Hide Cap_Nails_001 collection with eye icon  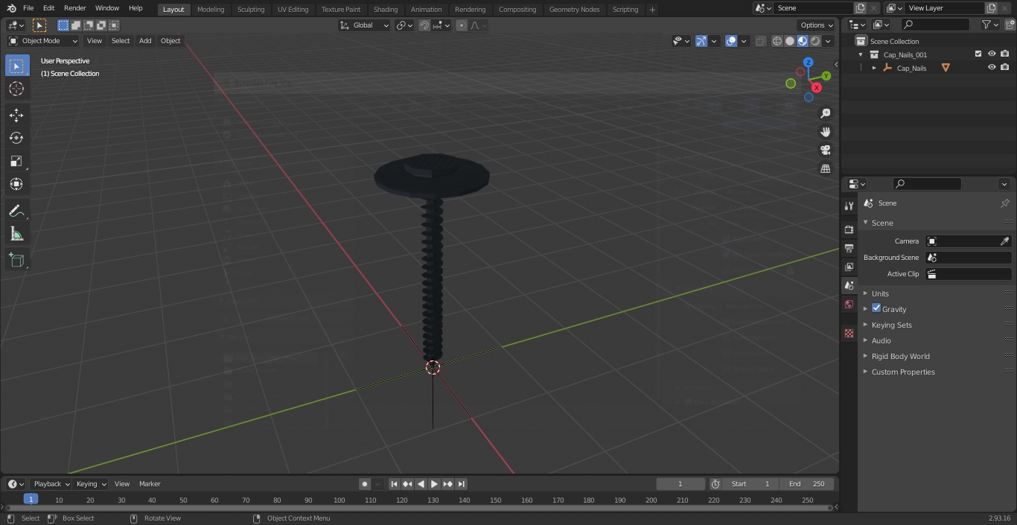click(992, 54)
